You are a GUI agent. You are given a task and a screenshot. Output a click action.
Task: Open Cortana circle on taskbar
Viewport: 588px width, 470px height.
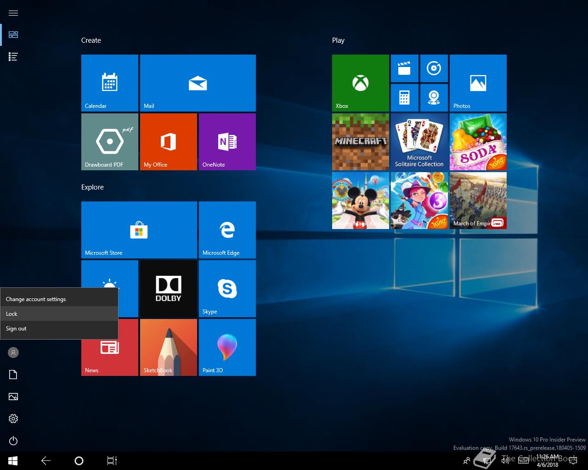79,461
